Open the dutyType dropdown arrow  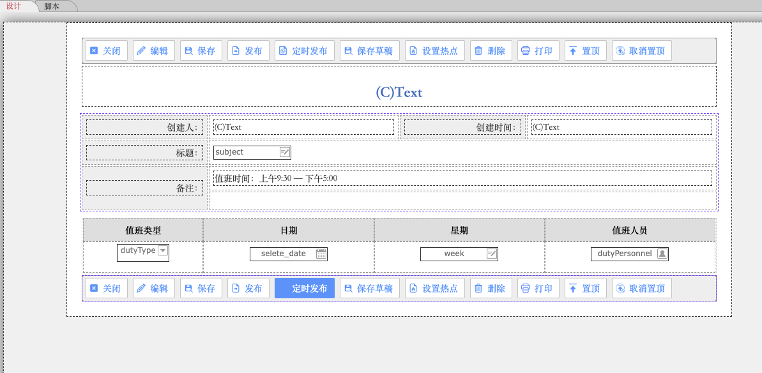(x=163, y=250)
